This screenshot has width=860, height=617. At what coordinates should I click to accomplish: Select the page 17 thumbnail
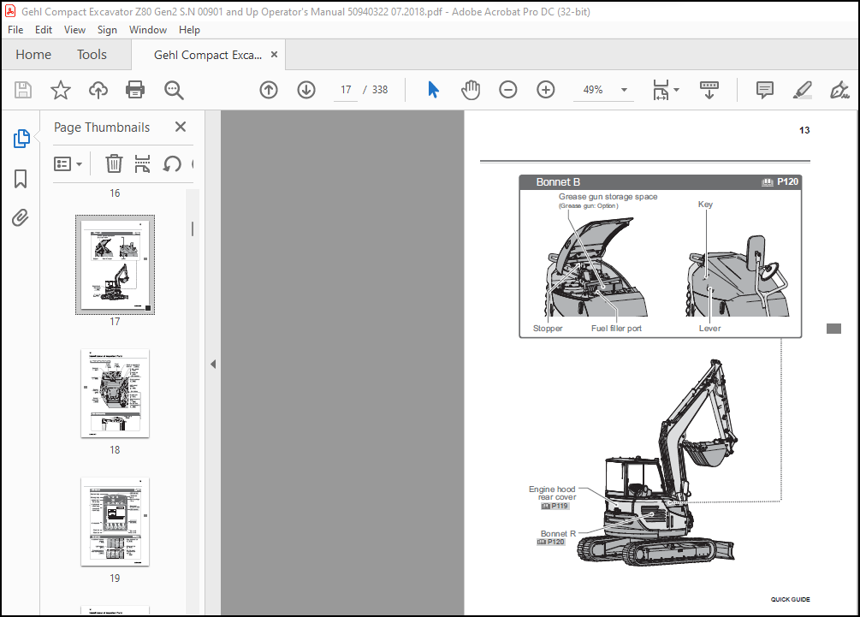[x=115, y=265]
